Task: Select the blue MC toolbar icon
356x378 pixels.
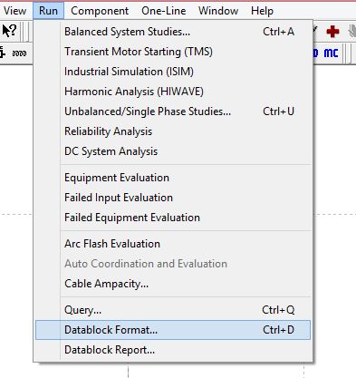Action: pyautogui.click(x=331, y=53)
